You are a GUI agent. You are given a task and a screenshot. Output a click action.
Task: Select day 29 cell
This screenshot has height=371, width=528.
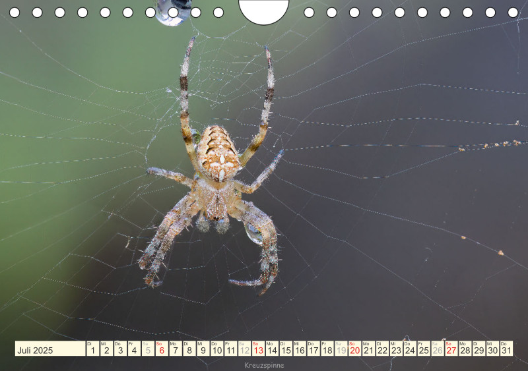[479, 349]
